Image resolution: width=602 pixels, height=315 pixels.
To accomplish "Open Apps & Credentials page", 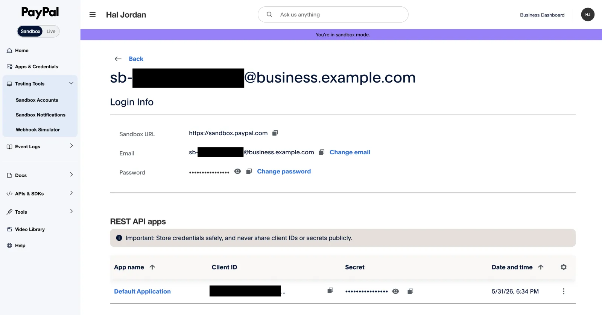I will pos(36,66).
